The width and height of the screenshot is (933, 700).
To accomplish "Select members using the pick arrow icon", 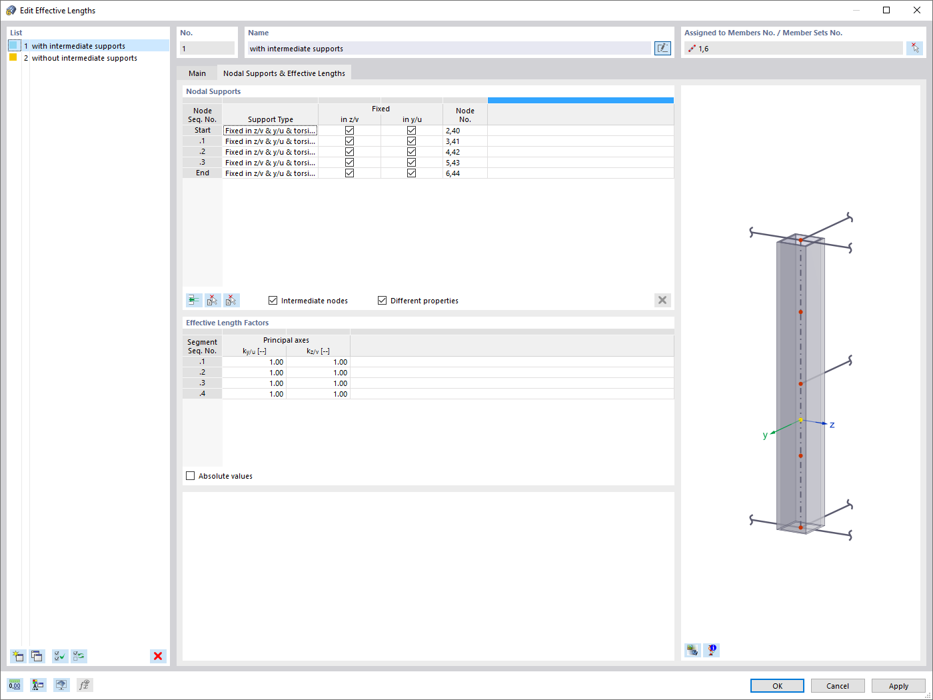I will coord(915,48).
